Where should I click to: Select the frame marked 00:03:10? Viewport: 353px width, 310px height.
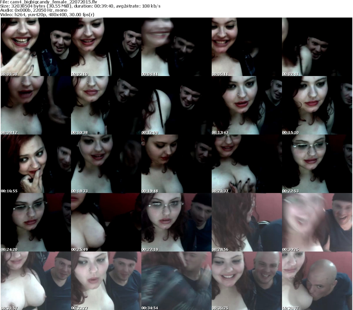[x=106, y=47]
